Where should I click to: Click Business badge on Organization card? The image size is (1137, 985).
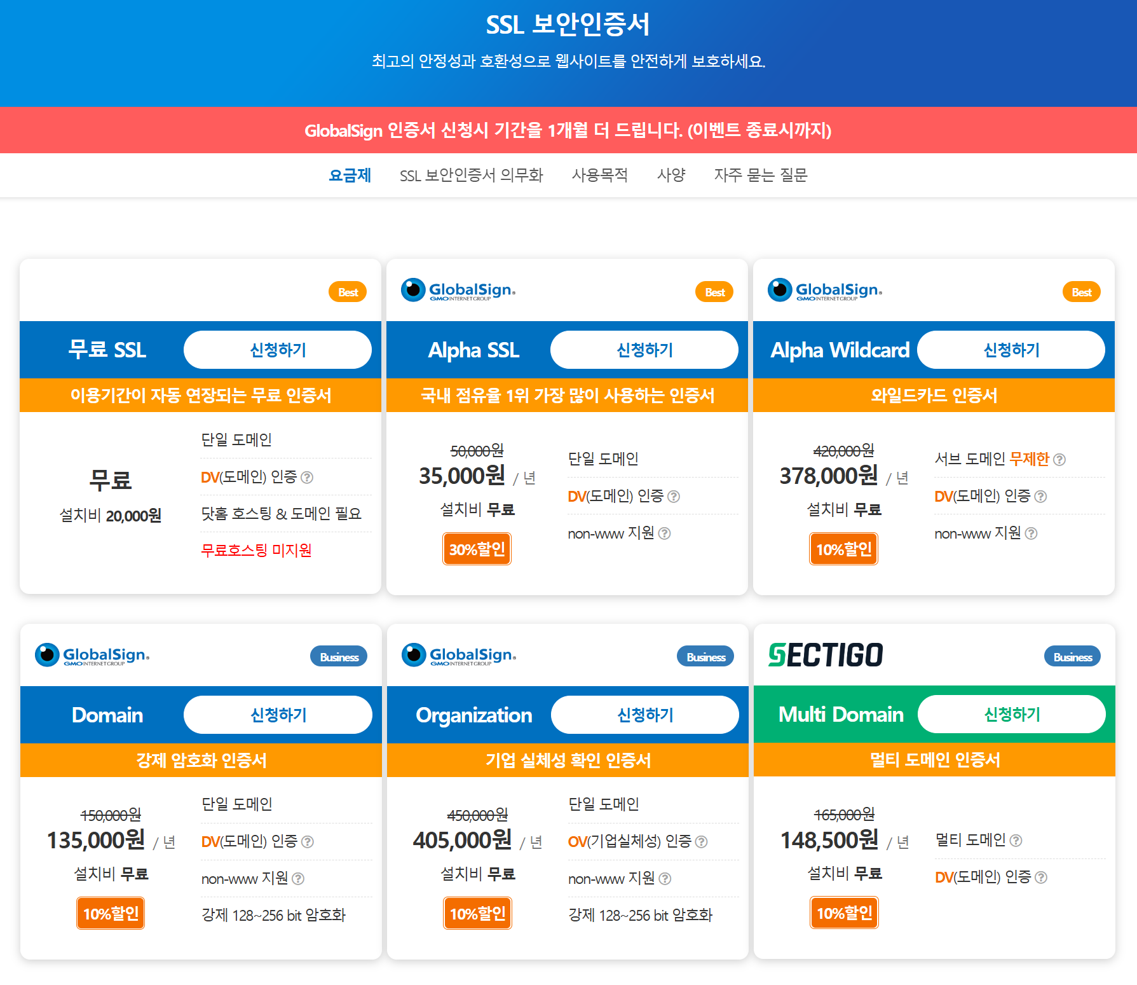click(x=705, y=657)
